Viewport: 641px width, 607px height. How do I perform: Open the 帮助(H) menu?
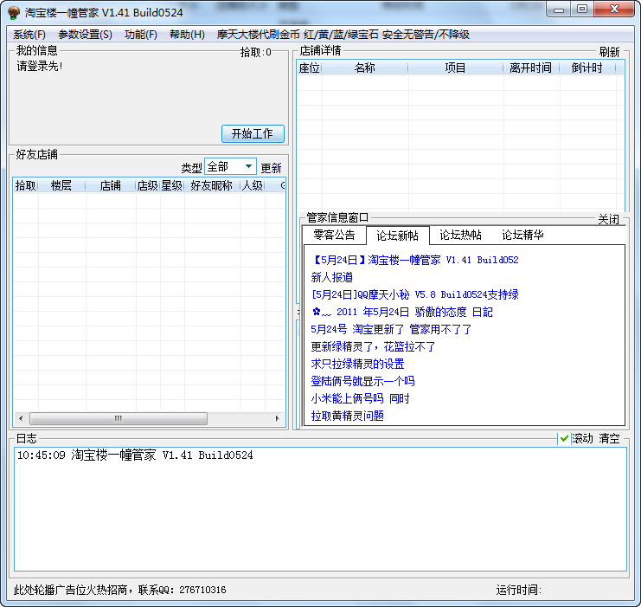click(187, 35)
